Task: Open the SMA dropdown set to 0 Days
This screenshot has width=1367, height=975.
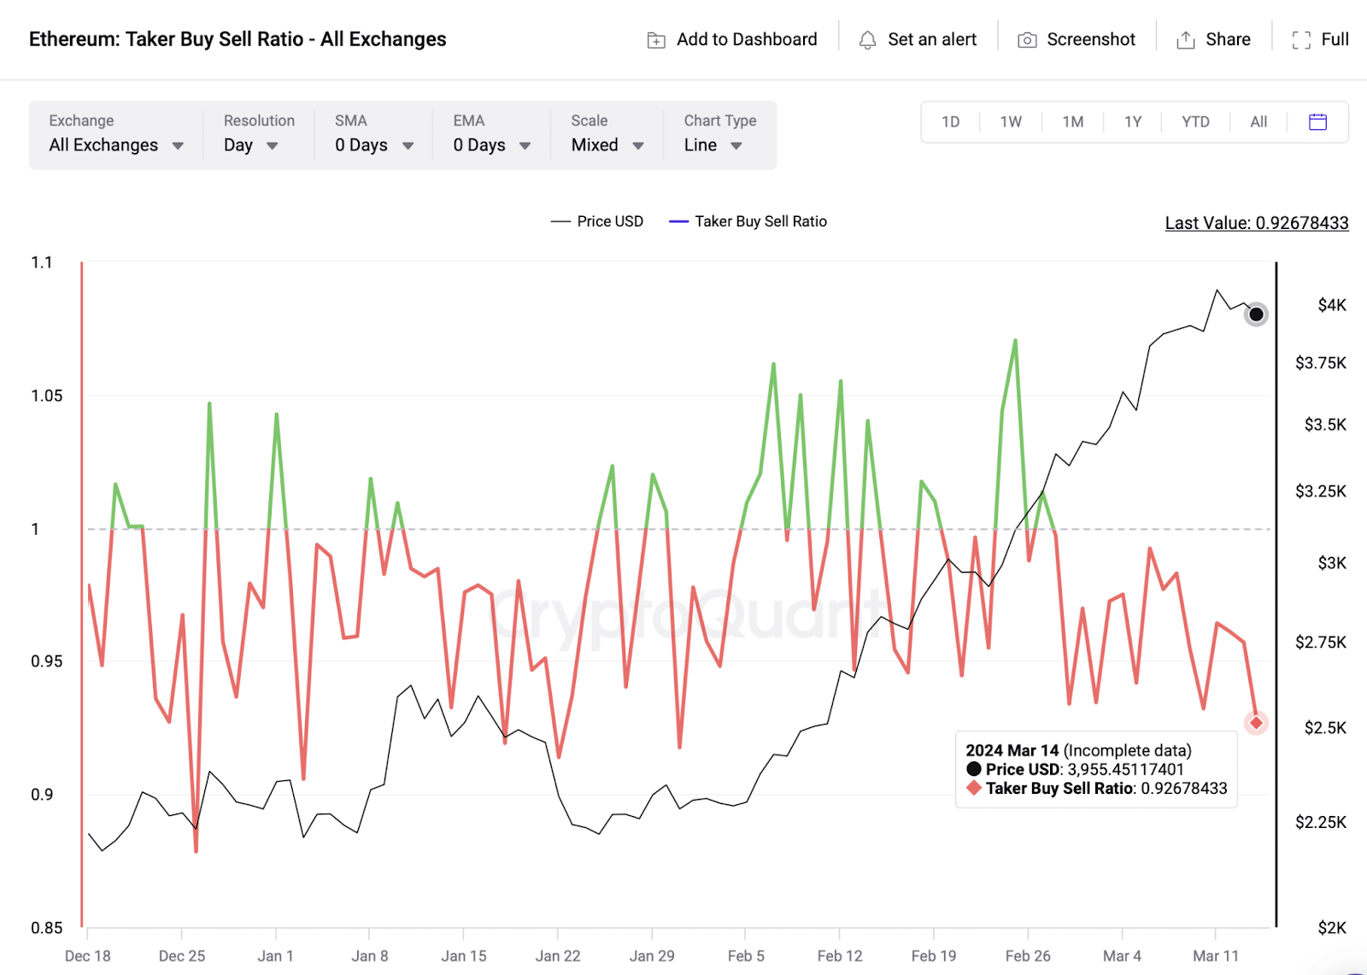Action: tap(373, 134)
